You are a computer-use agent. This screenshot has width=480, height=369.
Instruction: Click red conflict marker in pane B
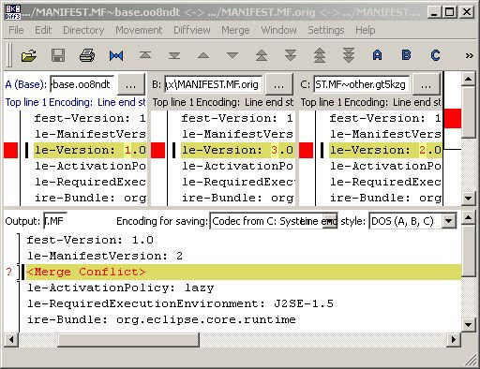pyautogui.click(x=158, y=150)
